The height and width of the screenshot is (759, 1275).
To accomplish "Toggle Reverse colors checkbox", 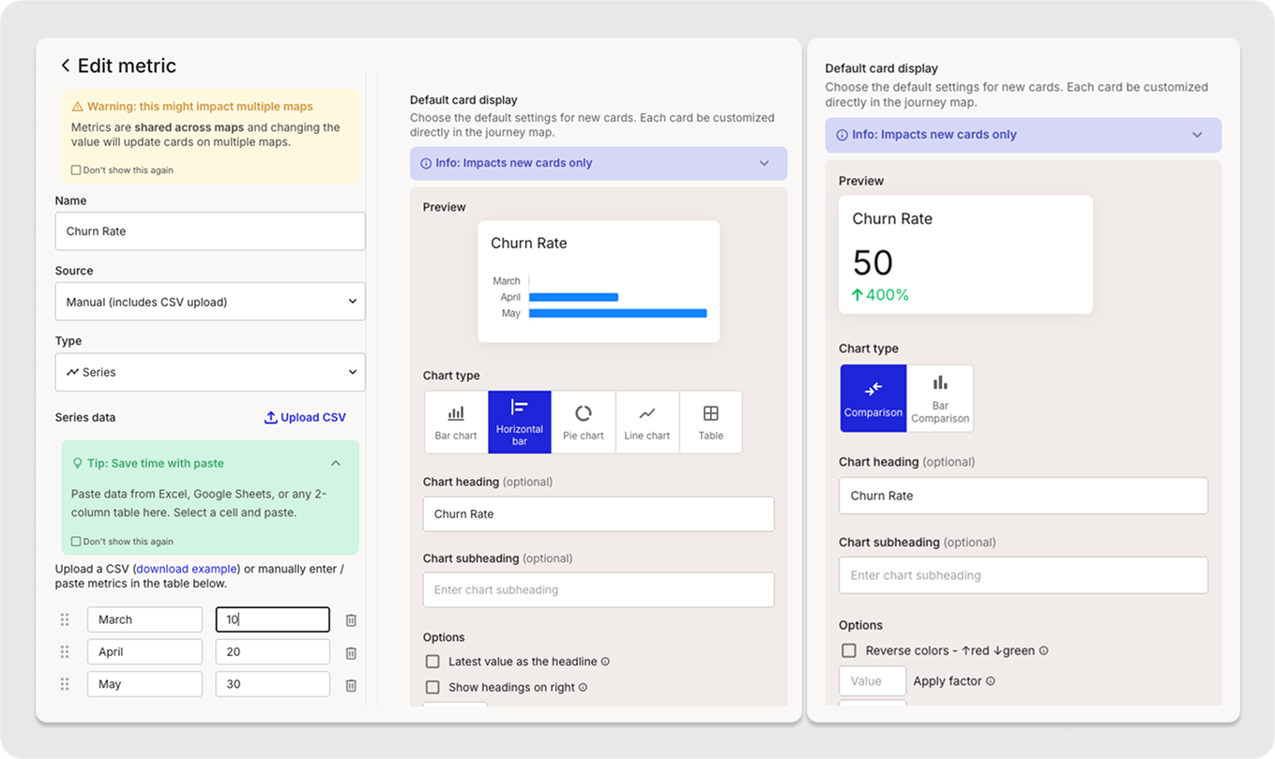I will (x=849, y=650).
